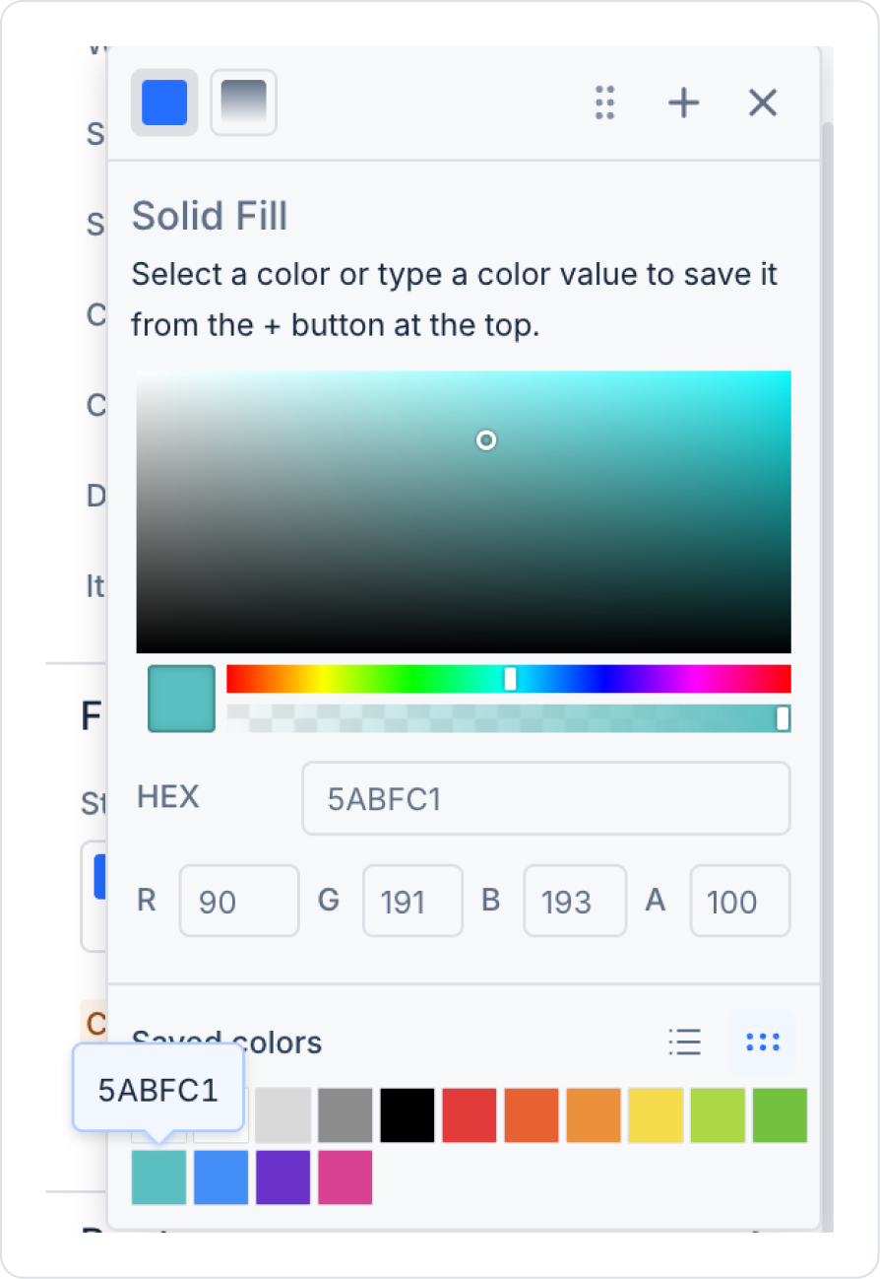Click the green channel G field
The image size is (880, 1279).
click(x=412, y=901)
